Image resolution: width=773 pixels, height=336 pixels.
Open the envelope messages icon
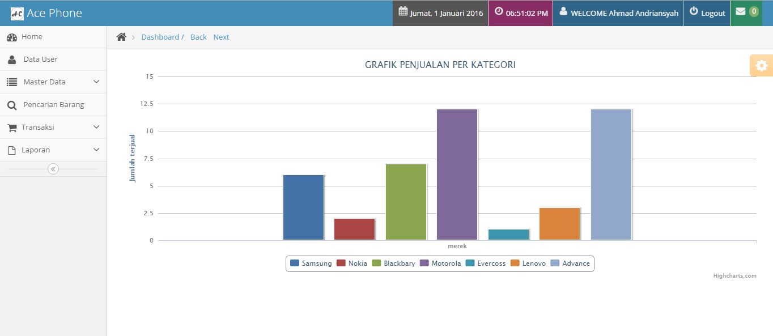point(741,11)
